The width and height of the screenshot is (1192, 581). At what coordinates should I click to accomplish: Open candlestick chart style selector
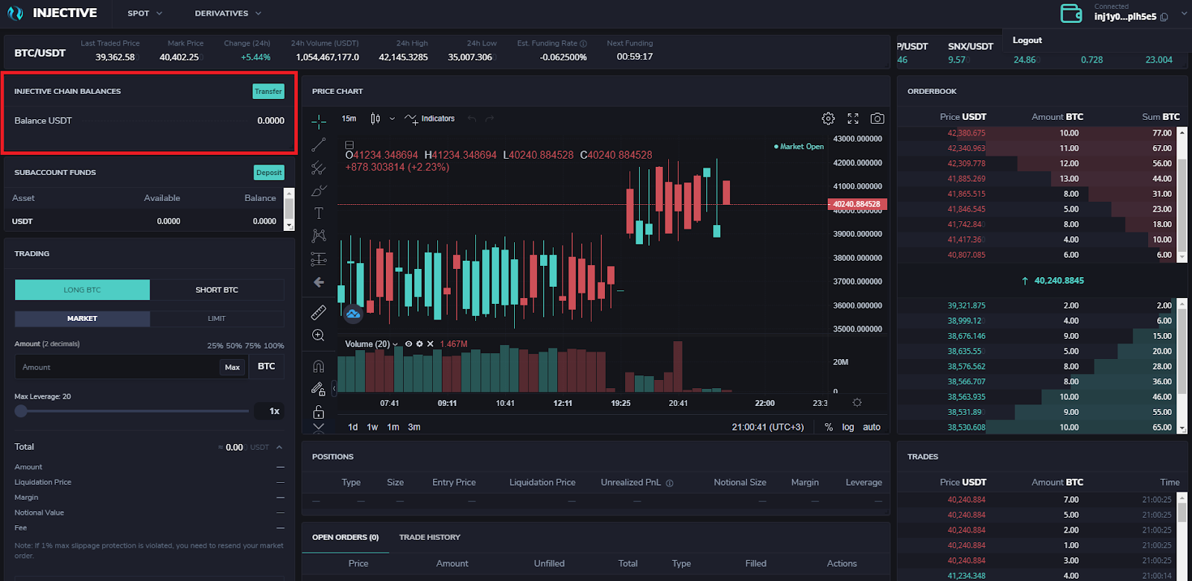click(375, 118)
